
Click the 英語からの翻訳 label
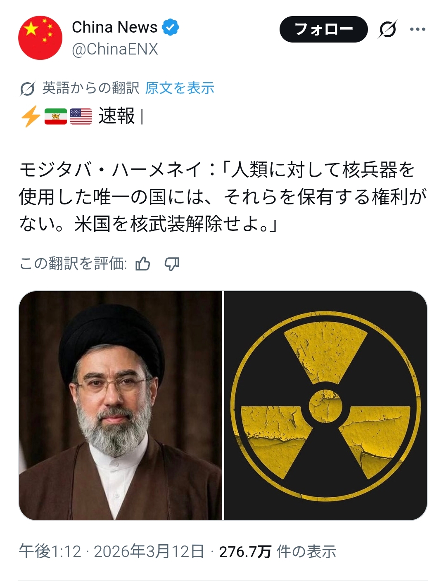[x=91, y=88]
